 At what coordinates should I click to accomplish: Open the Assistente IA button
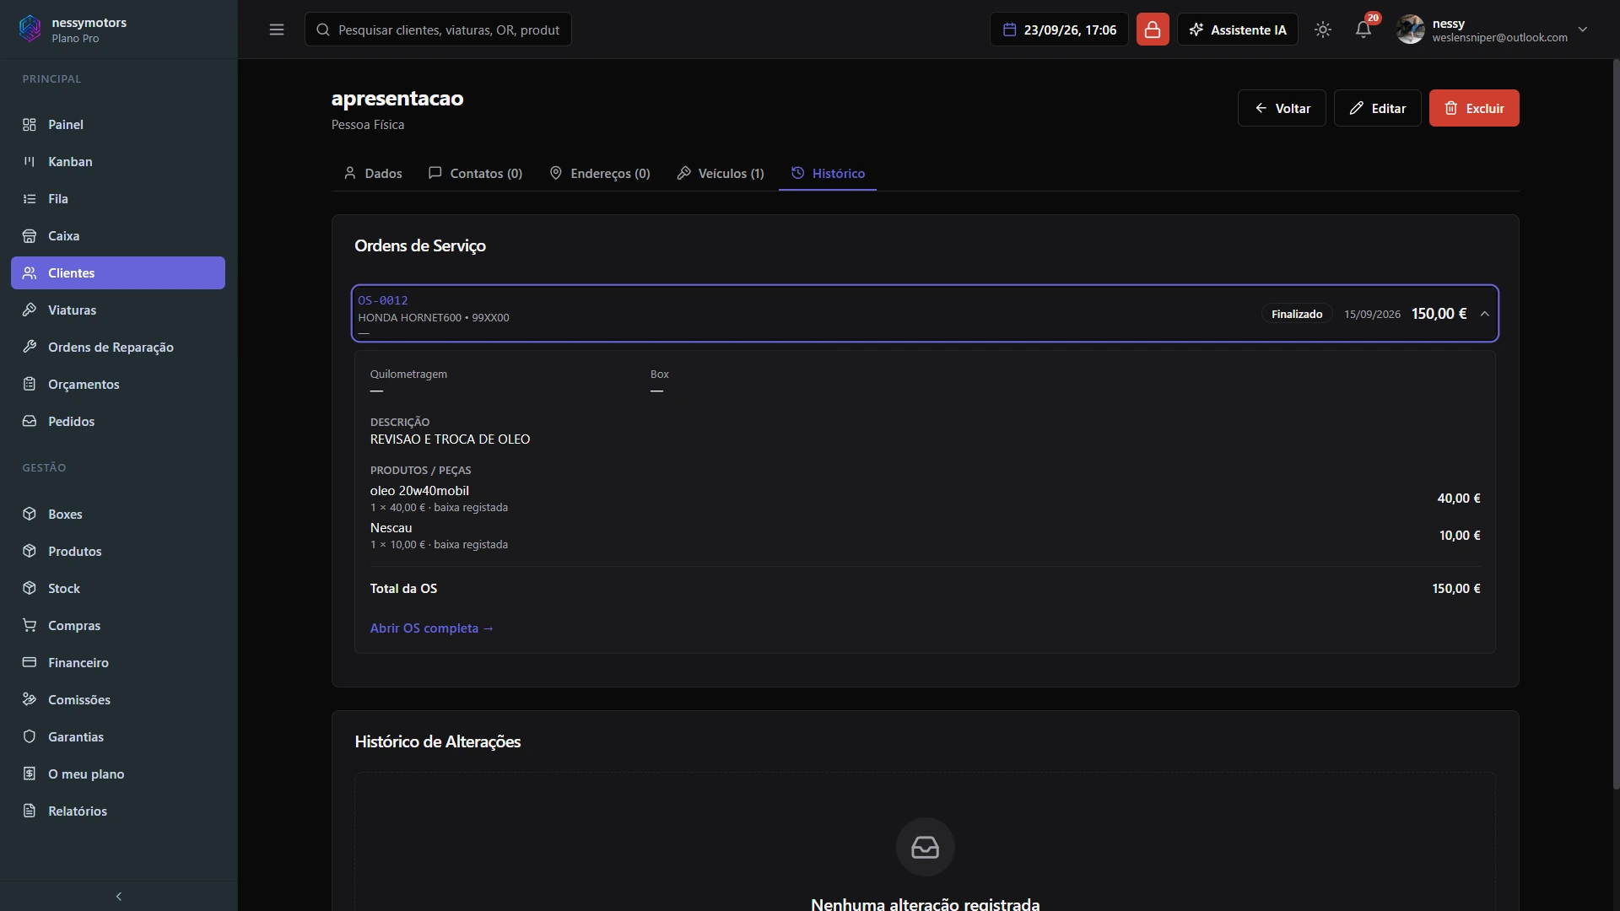[1238, 30]
